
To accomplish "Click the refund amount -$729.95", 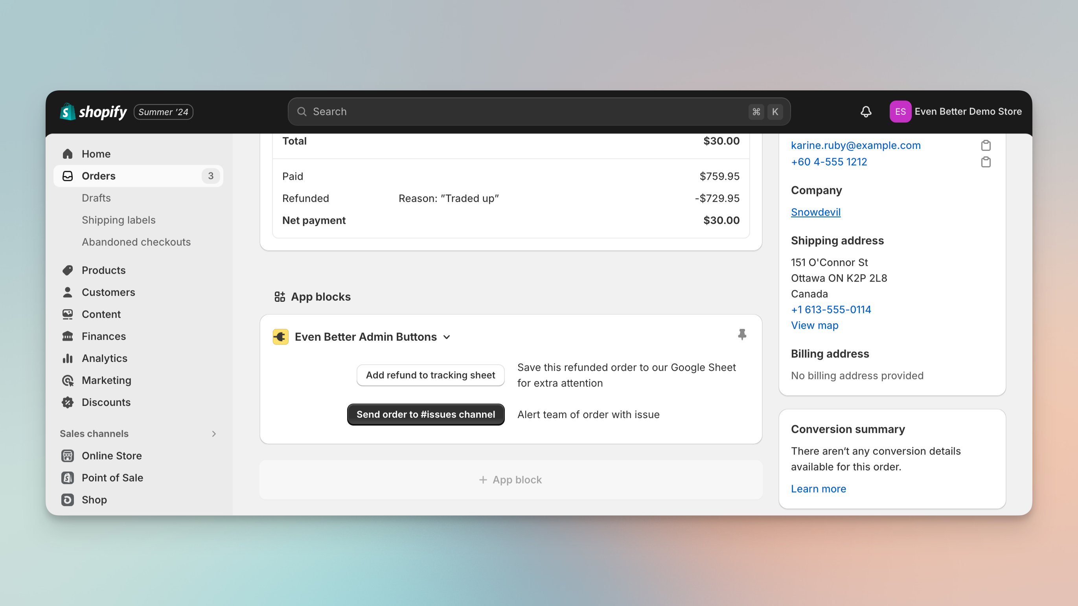I will point(717,198).
